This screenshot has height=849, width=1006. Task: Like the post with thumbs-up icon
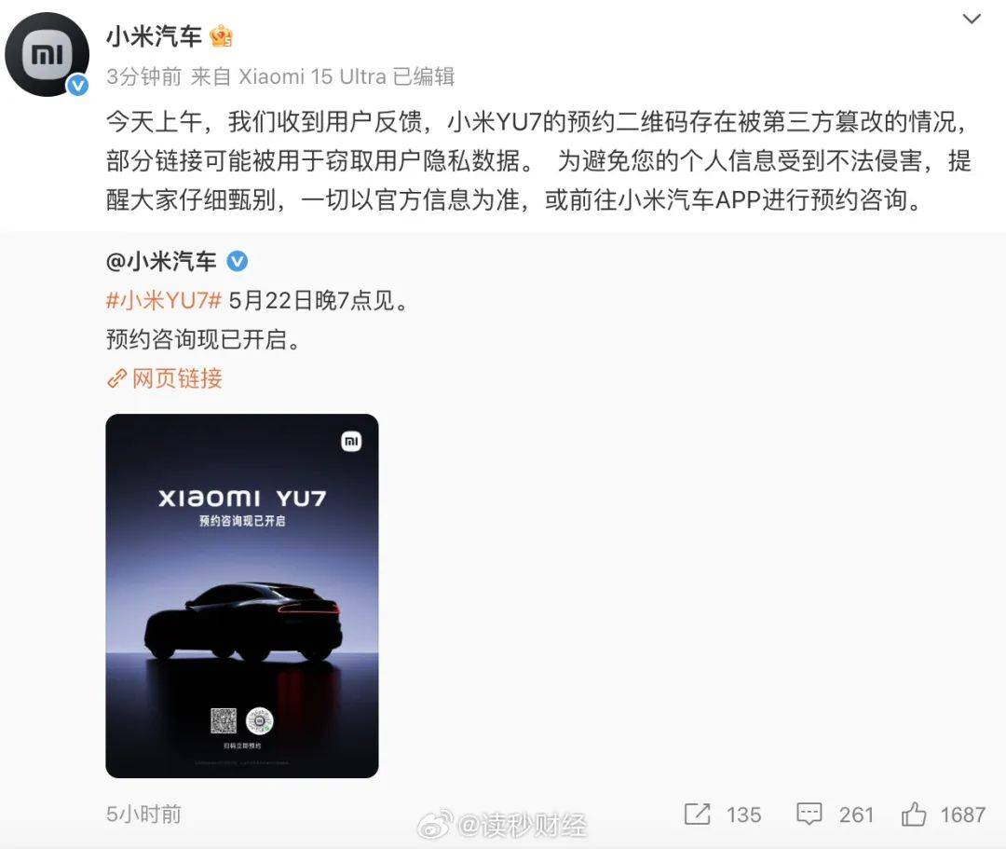914,814
